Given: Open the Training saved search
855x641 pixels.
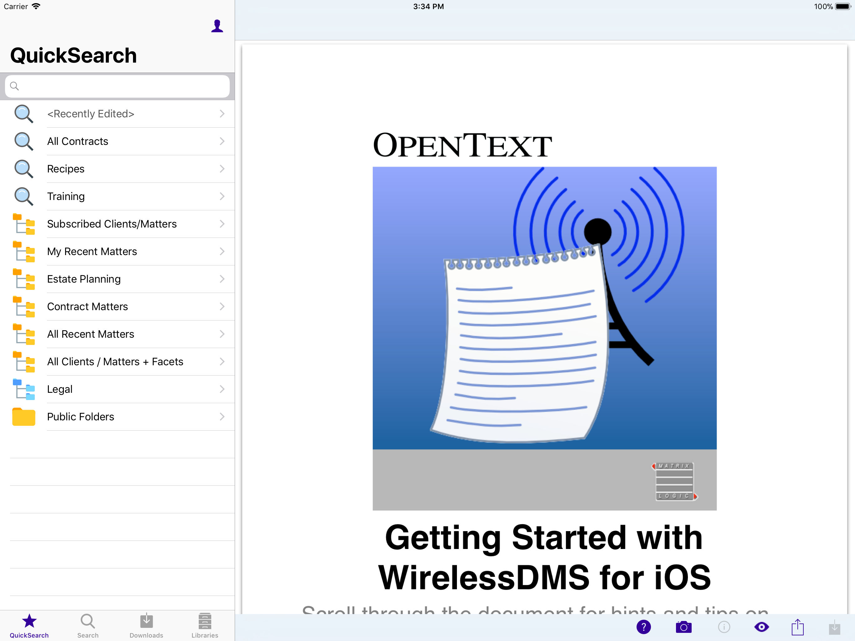Looking at the screenshot, I should (x=117, y=196).
